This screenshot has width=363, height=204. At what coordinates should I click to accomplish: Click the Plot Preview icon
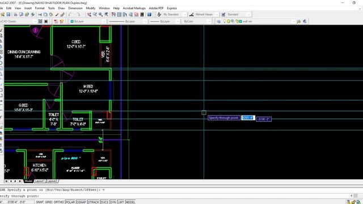click(x=21, y=14)
